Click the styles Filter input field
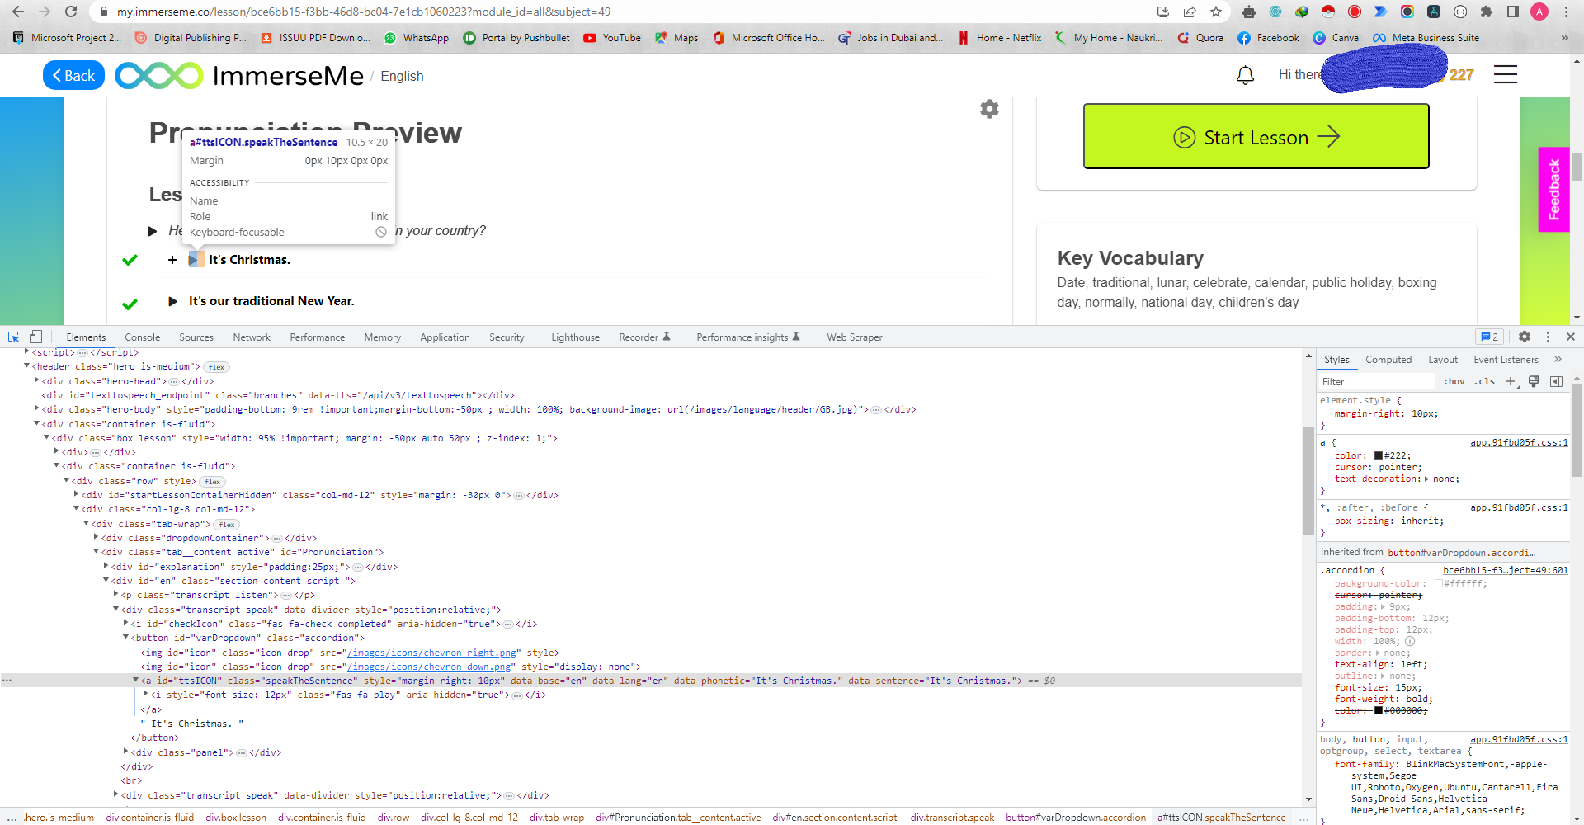Image resolution: width=1584 pixels, height=825 pixels. point(1375,381)
